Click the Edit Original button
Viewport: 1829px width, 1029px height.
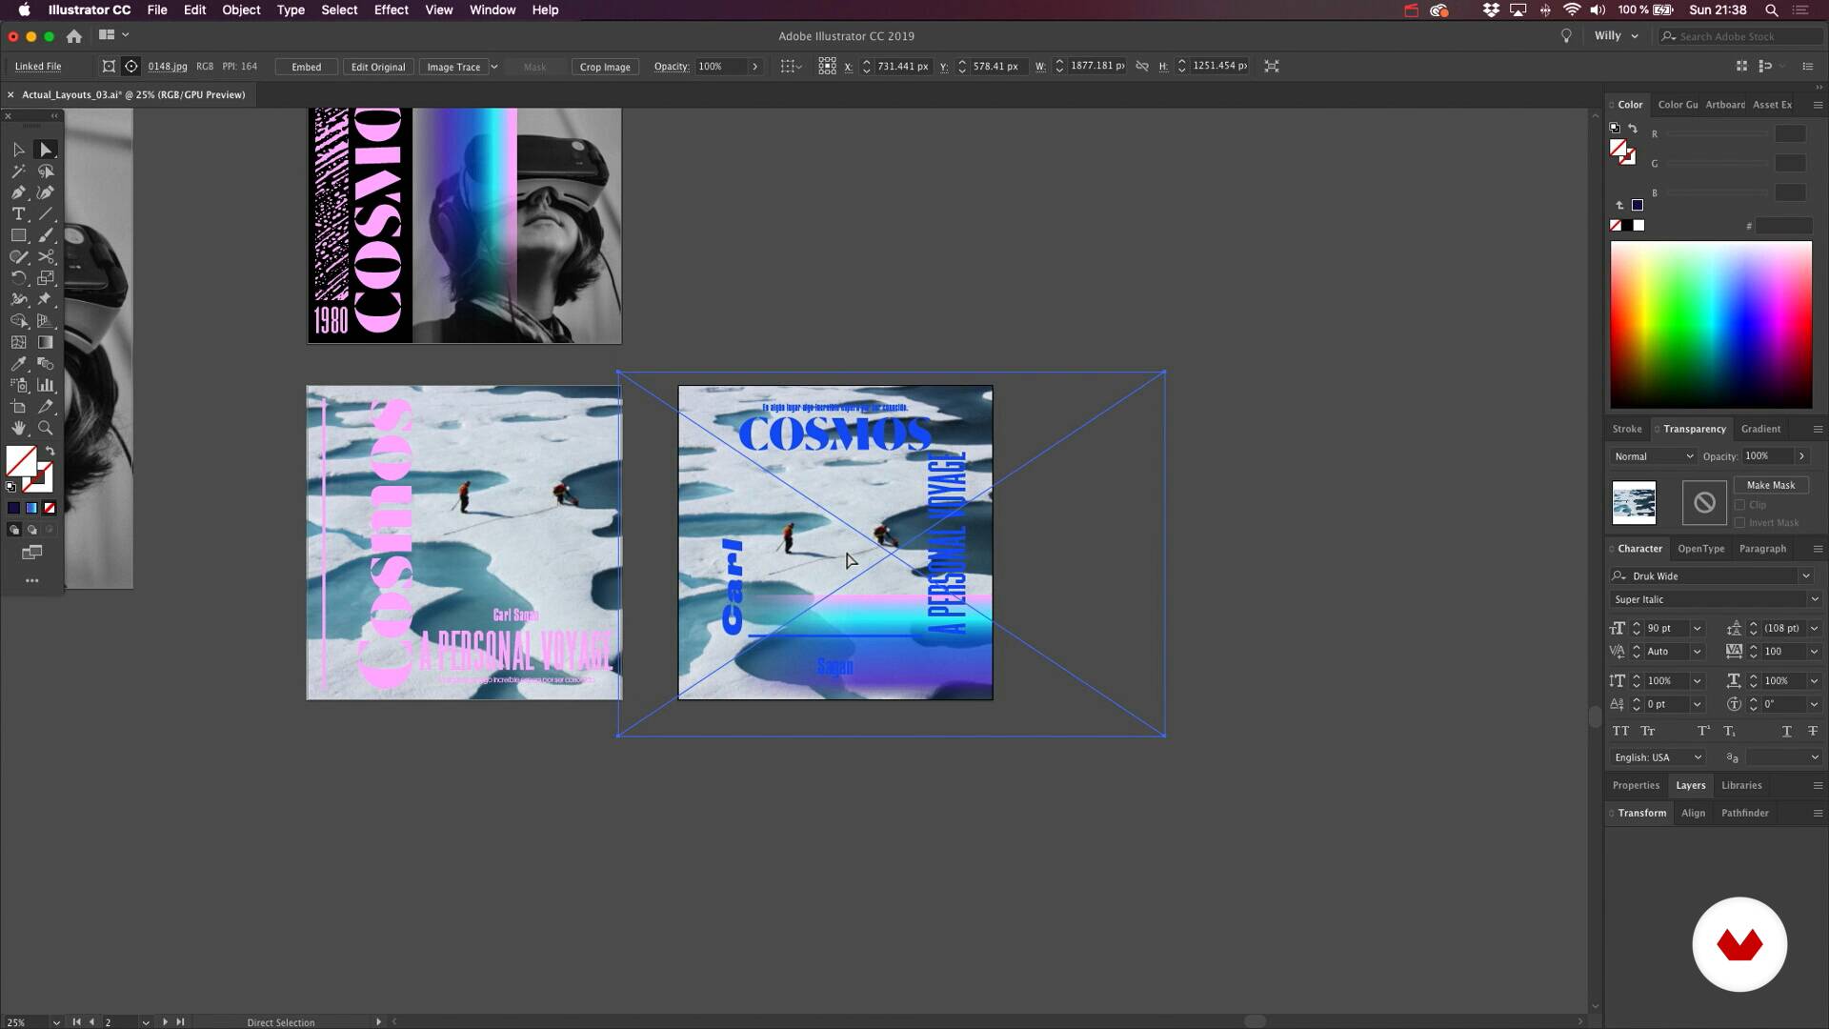(x=378, y=67)
